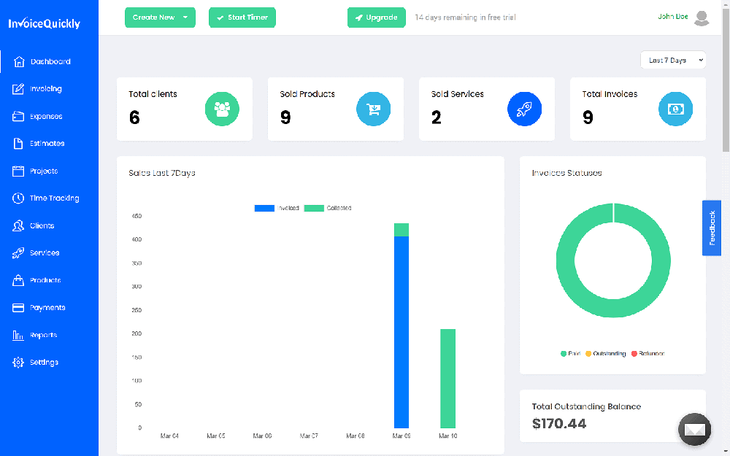730x456 pixels.
Task: Click the Payments card icon
Action: (x=18, y=308)
